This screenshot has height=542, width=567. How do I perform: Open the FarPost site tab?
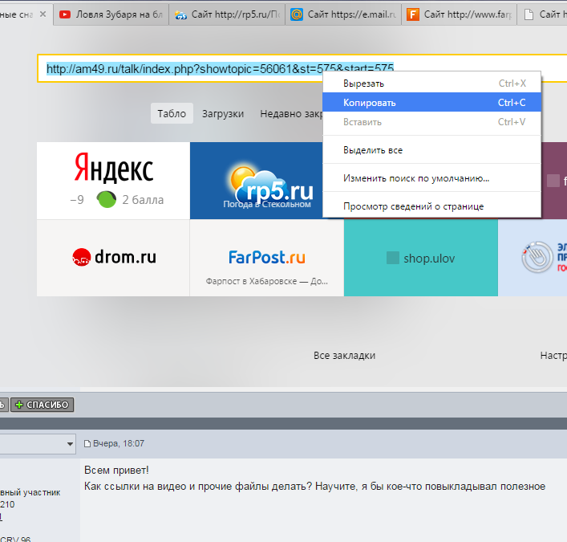(459, 14)
